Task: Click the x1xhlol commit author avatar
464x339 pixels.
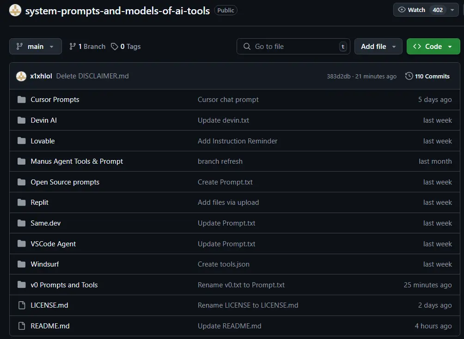Action: [x=21, y=76]
